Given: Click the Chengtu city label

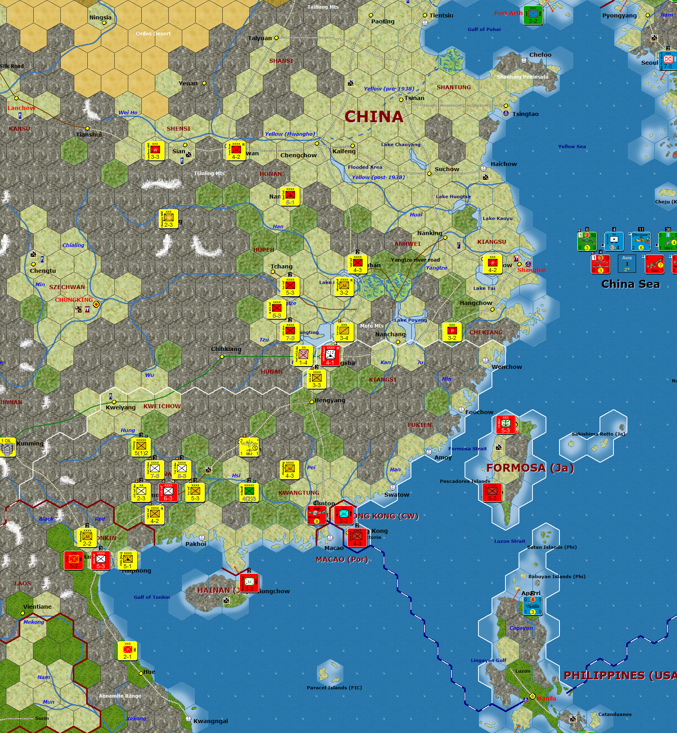Looking at the screenshot, I should [43, 271].
